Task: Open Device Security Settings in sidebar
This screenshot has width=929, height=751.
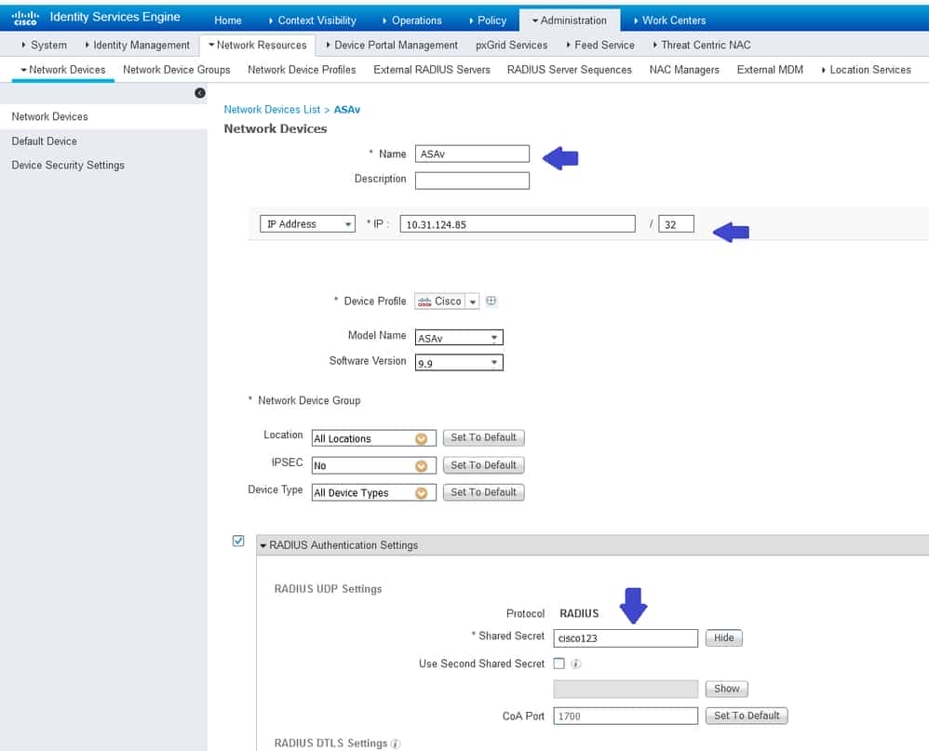Action: click(x=68, y=166)
